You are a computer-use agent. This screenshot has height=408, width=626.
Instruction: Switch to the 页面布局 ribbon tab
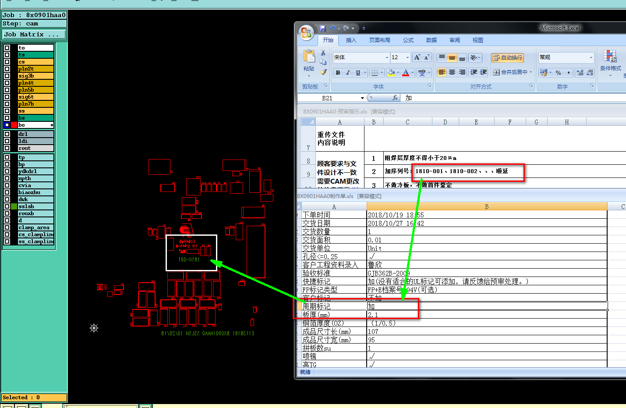click(379, 40)
